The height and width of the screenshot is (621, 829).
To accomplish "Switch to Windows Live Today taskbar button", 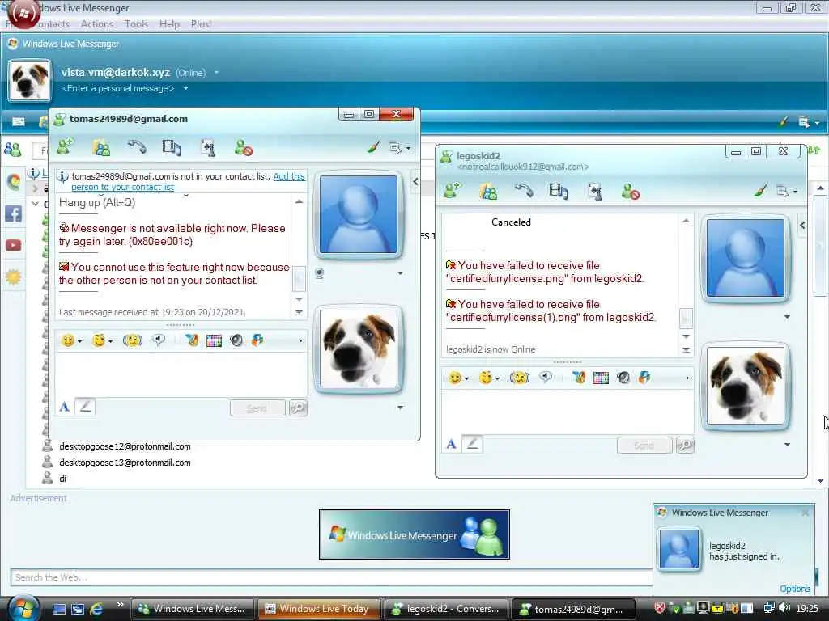I will pos(318,609).
